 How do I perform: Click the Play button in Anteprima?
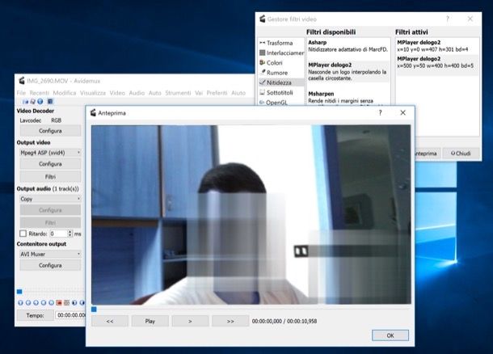click(x=150, y=321)
